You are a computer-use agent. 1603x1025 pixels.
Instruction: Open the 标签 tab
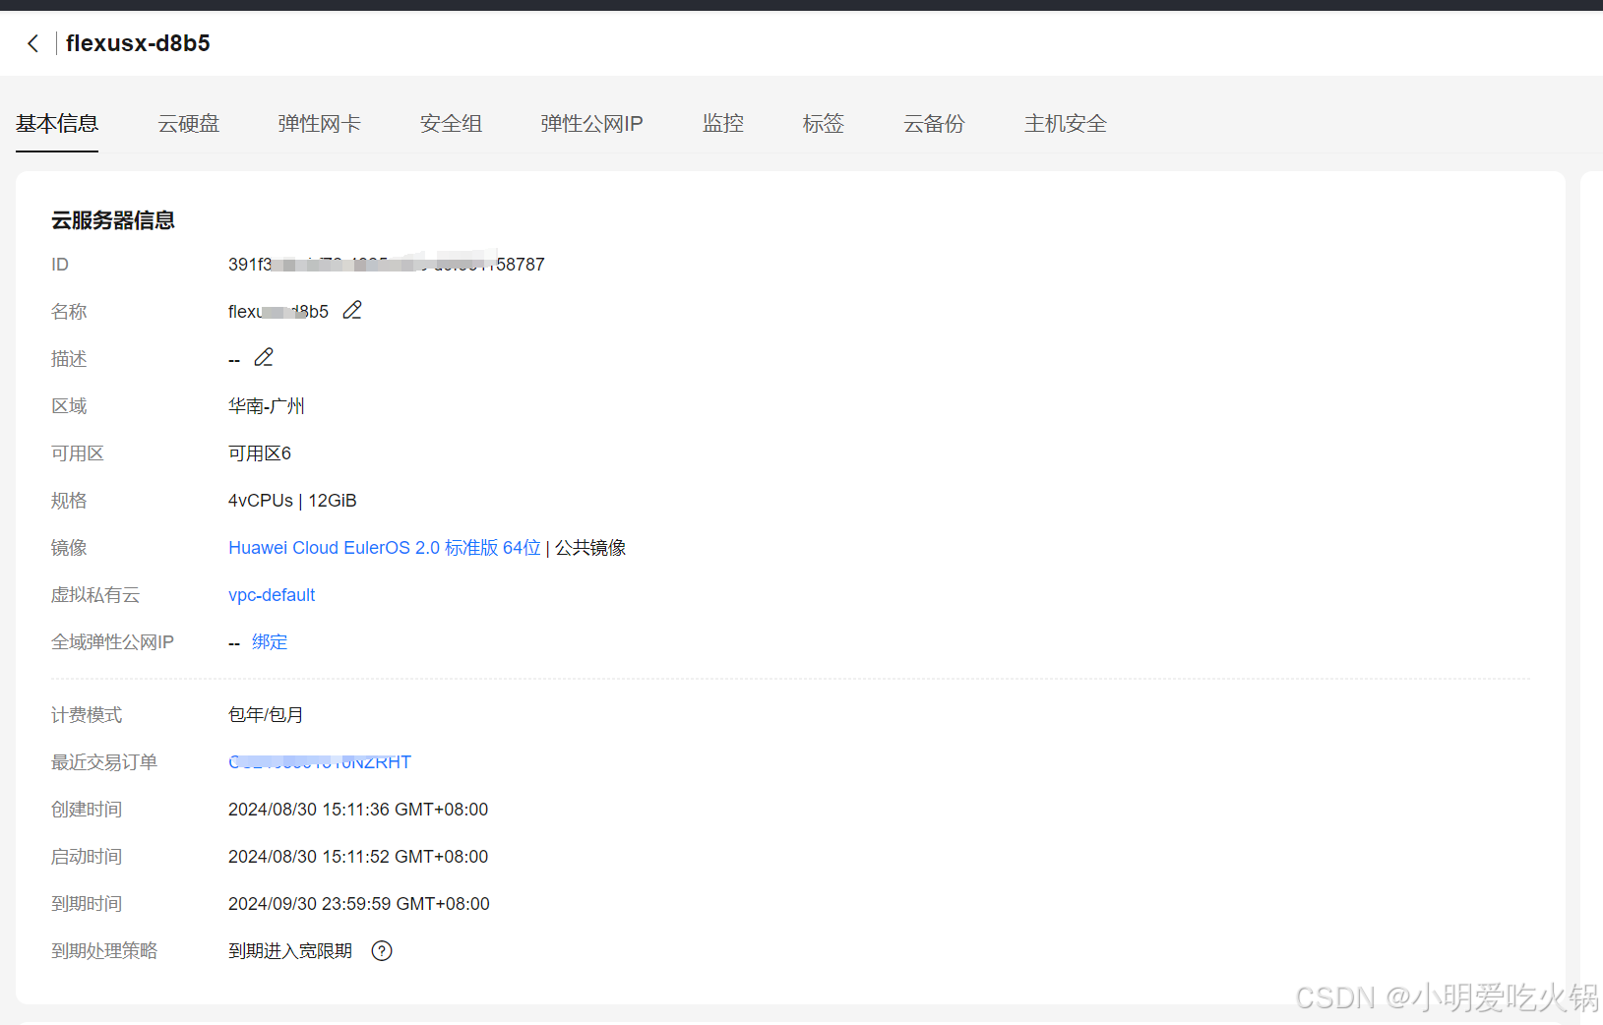point(823,123)
